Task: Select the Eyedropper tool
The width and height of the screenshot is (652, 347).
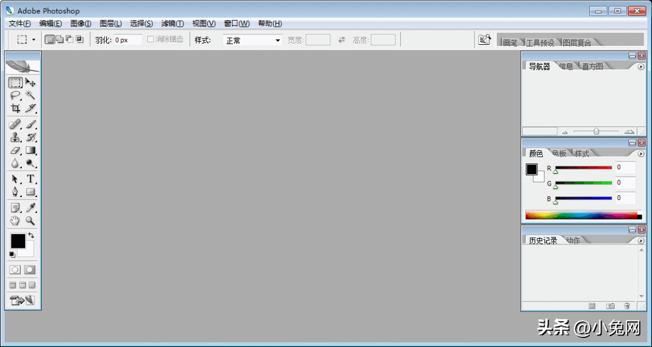Action: (x=30, y=207)
